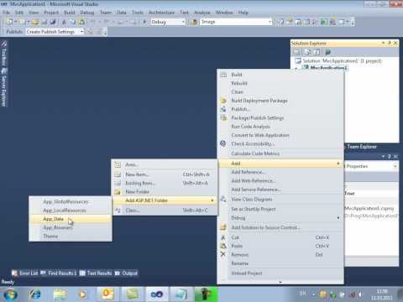Click Rename in context menu
This screenshot has height=302, width=403.
(x=280, y=263)
